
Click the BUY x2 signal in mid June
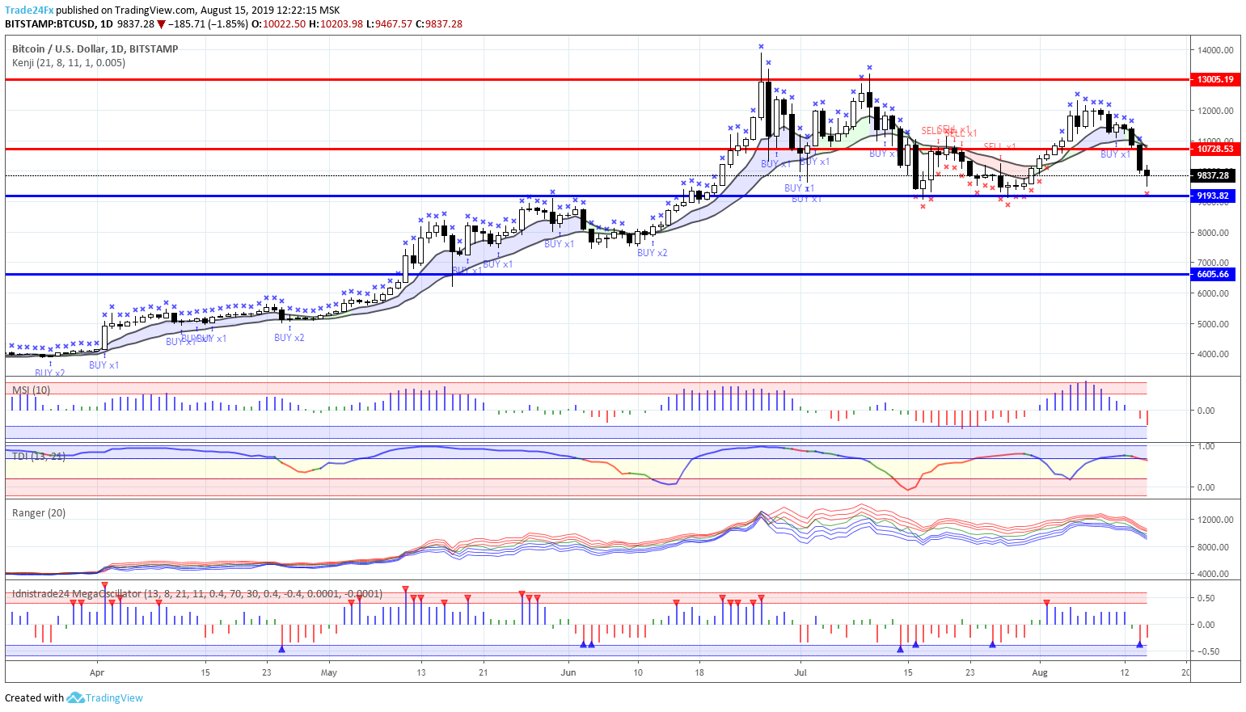coord(653,252)
